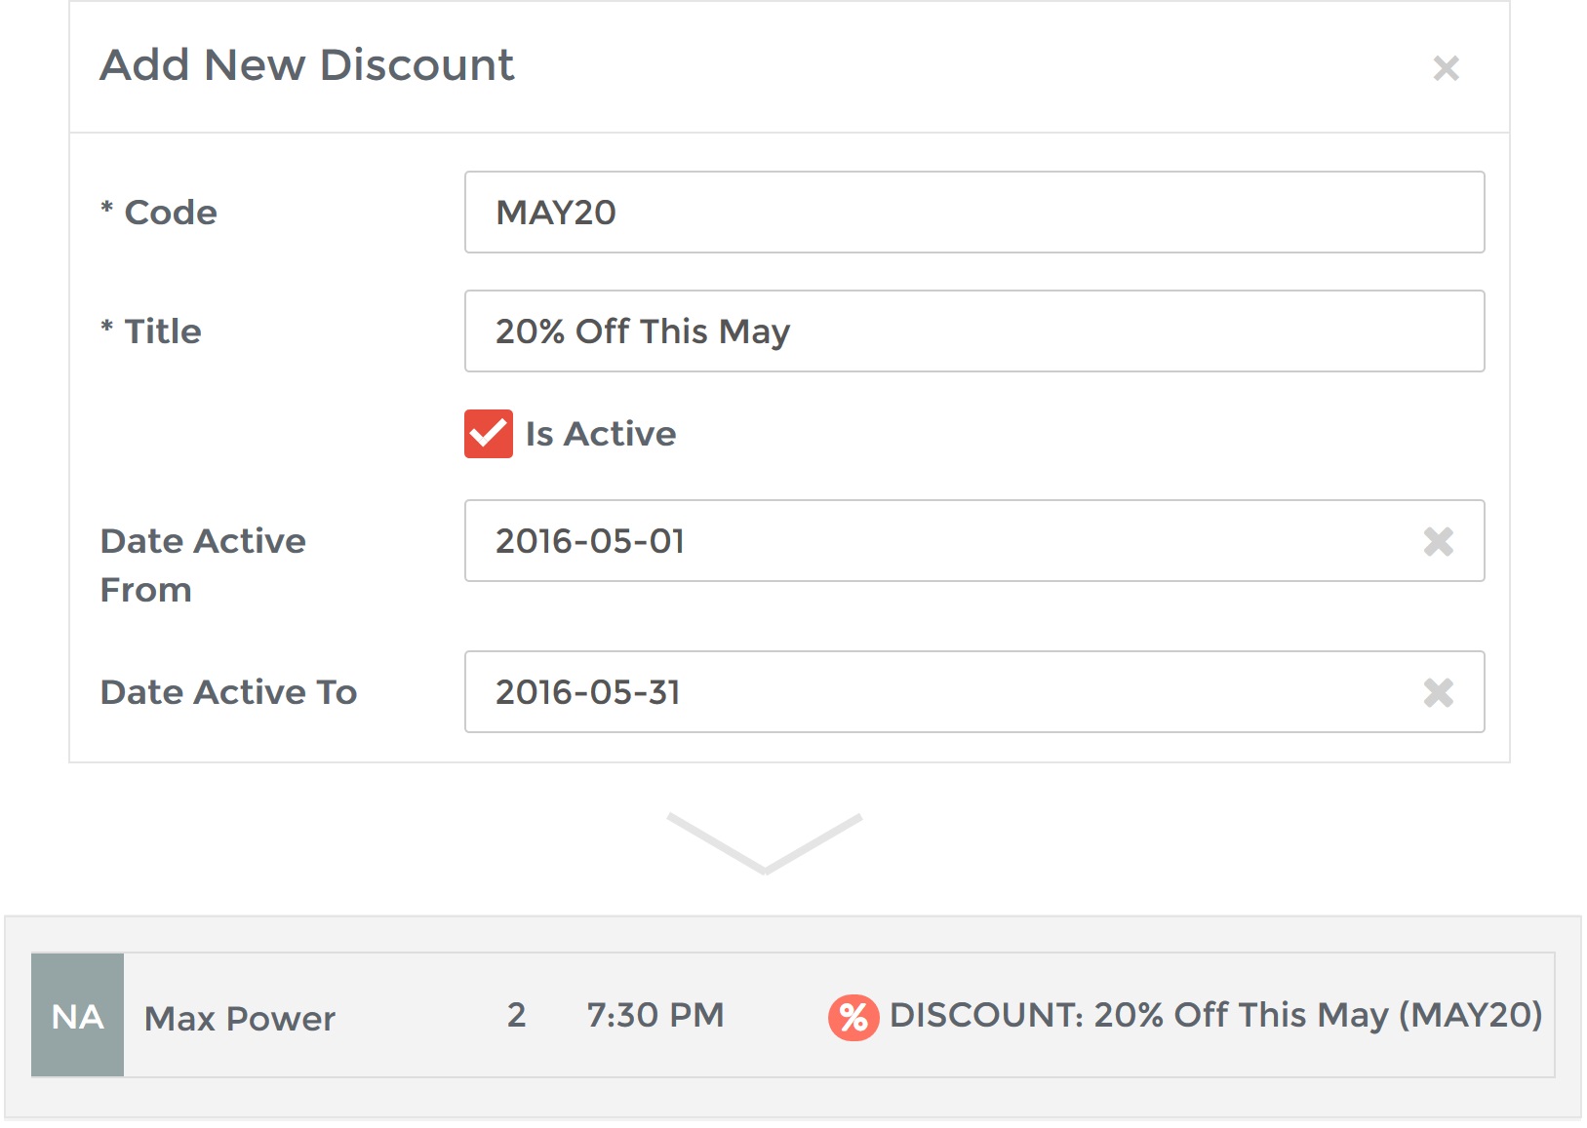The image size is (1587, 1128).
Task: Click the DISCOUNT: 20% Off This May (MAY20) text
Action: [x=1216, y=1015]
